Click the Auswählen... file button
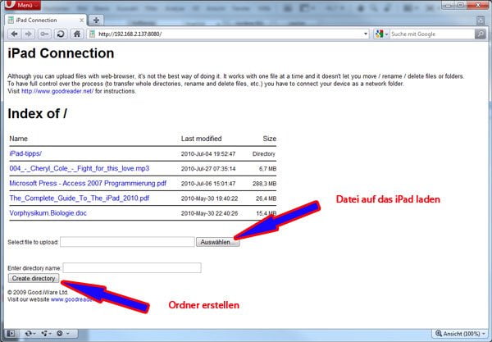The height and width of the screenshot is (342, 492). [x=217, y=242]
